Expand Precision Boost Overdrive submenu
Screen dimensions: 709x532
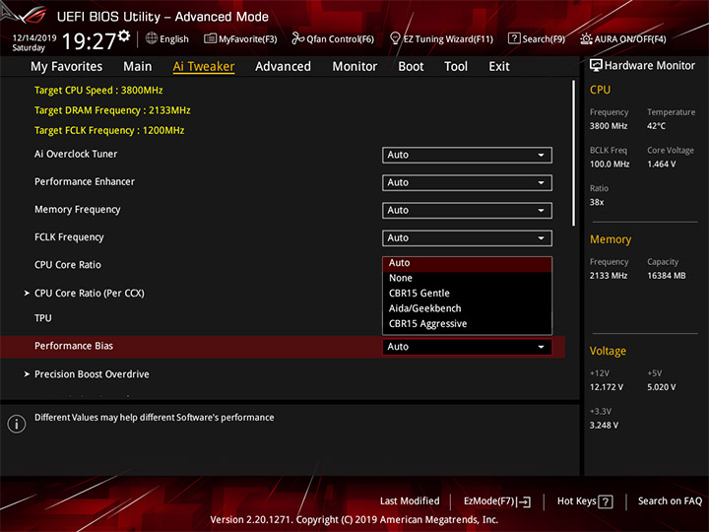[87, 374]
